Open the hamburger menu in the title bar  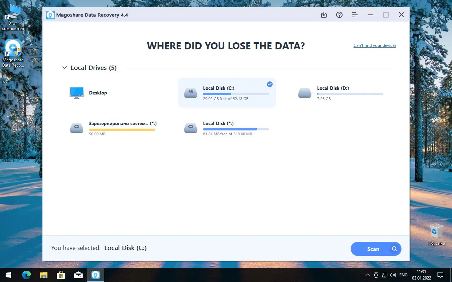pos(355,15)
